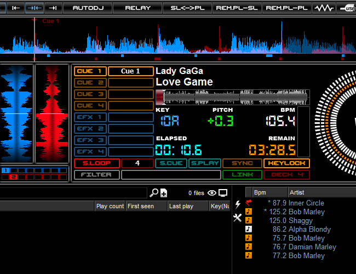Toggle the S.PLAY button

coord(205,163)
